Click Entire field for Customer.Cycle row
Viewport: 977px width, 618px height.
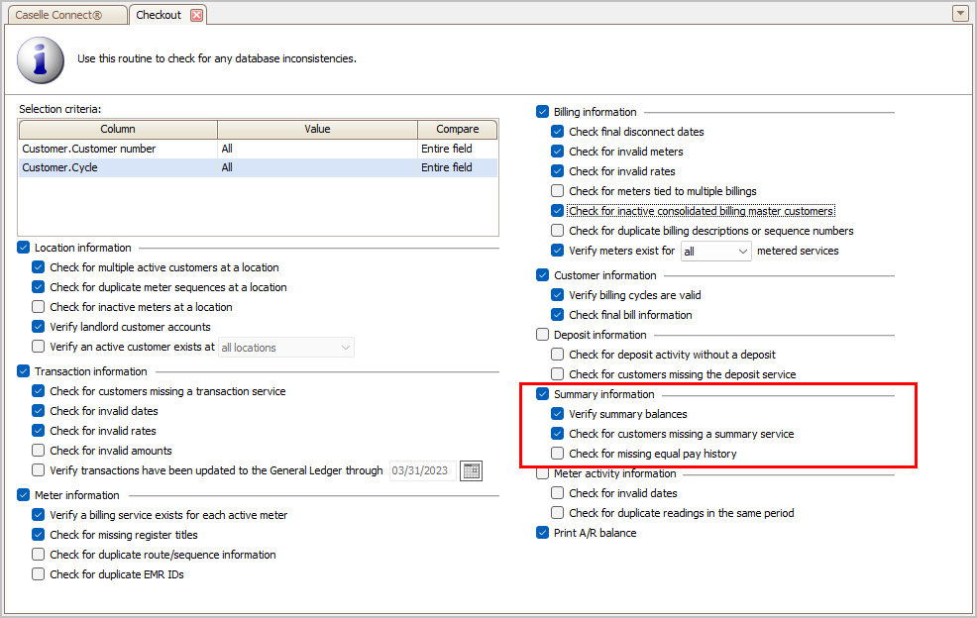tap(447, 167)
